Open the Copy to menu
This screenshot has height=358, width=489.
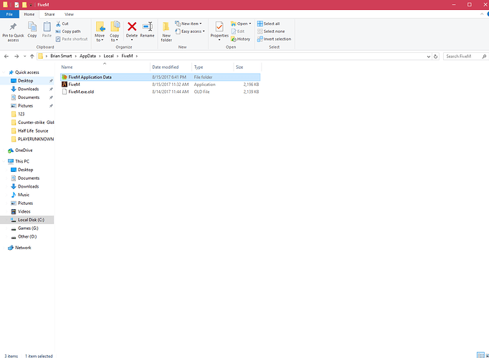(x=115, y=32)
